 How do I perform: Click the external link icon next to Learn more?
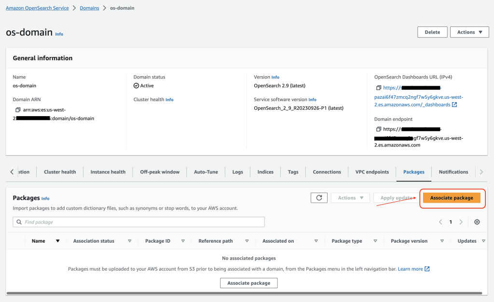427,269
